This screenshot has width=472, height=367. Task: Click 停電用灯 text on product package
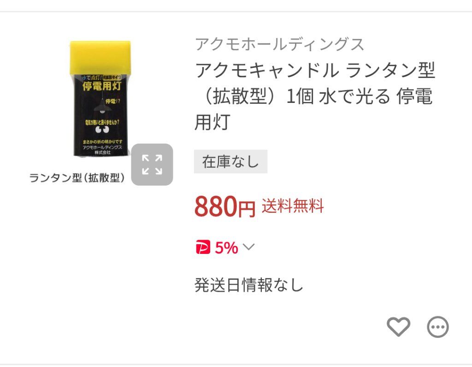(102, 86)
